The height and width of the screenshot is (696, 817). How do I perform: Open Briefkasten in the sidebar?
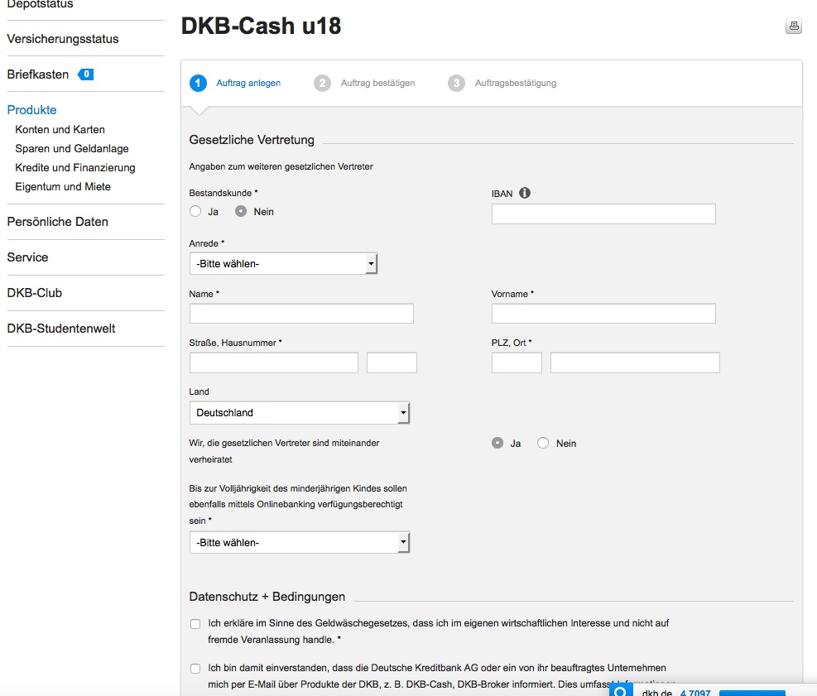38,74
